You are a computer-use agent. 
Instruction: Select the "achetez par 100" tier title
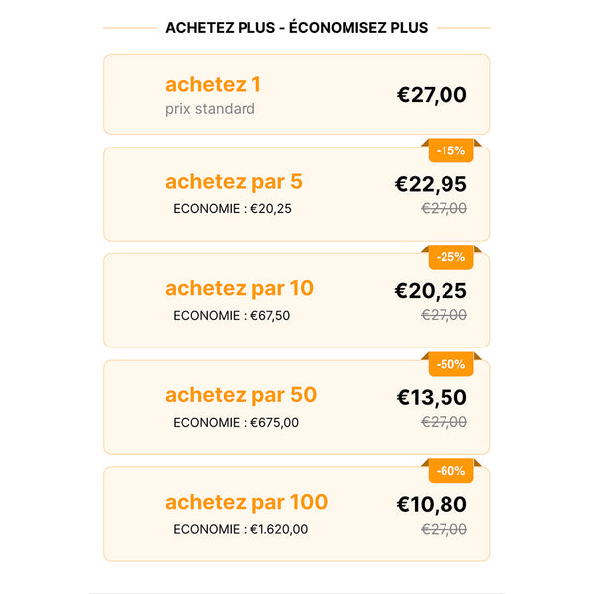pyautogui.click(x=246, y=502)
